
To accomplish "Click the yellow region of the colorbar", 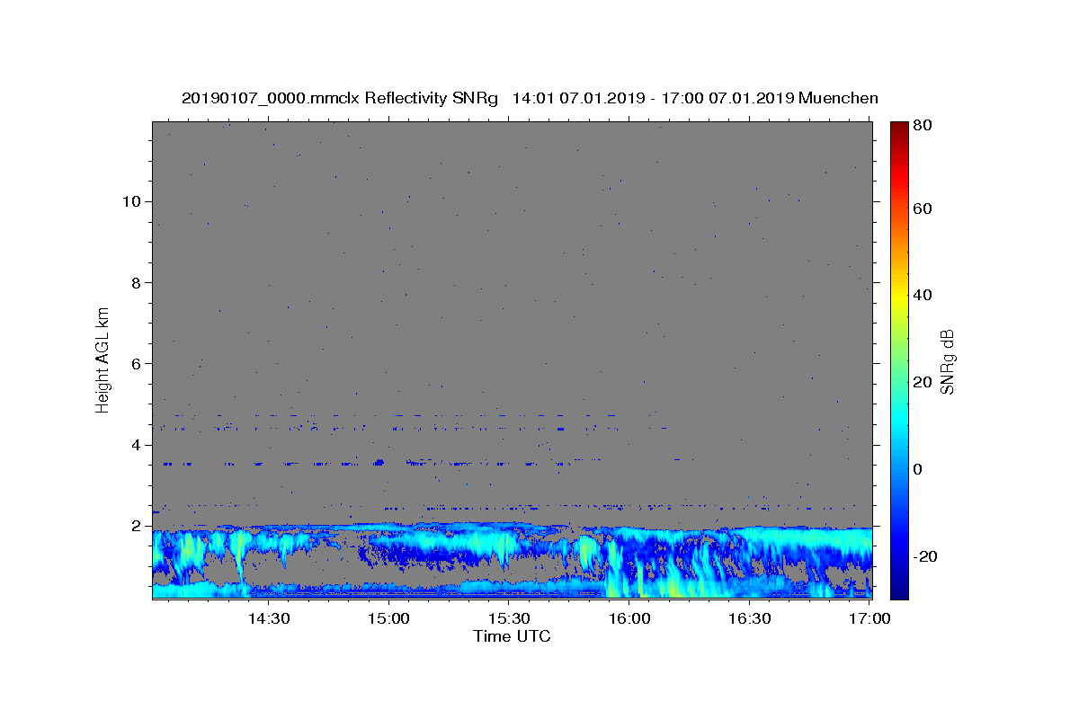I will click(899, 297).
